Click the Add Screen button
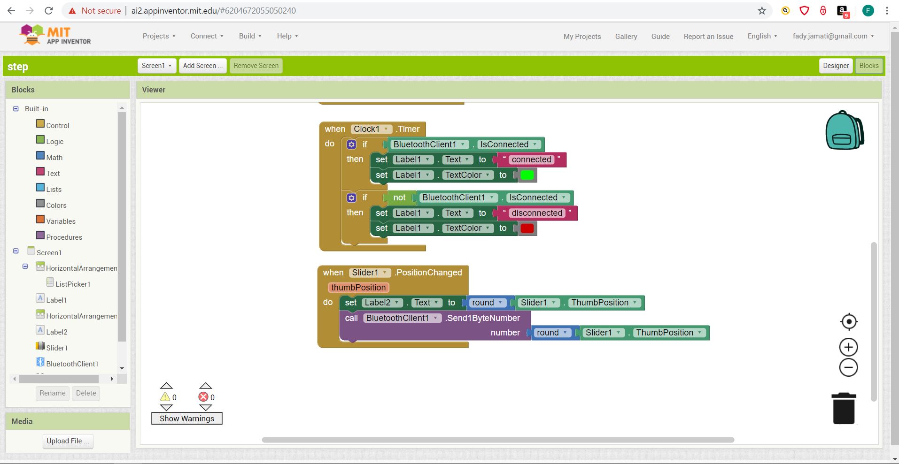Viewport: 899px width, 464px height. [203, 66]
